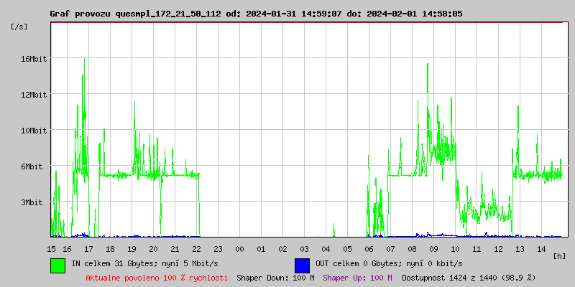
Task: Select the hour 09 marker on x-axis
Action: point(433,248)
